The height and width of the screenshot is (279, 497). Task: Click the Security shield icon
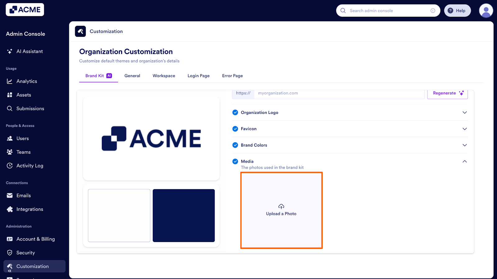tap(10, 253)
